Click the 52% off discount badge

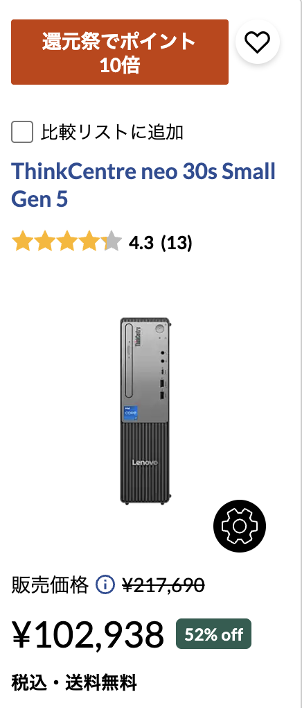coord(213,634)
